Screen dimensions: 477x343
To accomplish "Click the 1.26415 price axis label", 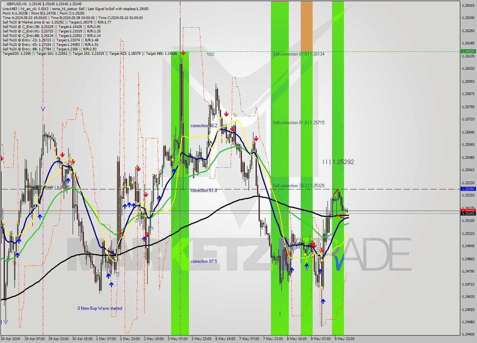I will click(x=468, y=6).
